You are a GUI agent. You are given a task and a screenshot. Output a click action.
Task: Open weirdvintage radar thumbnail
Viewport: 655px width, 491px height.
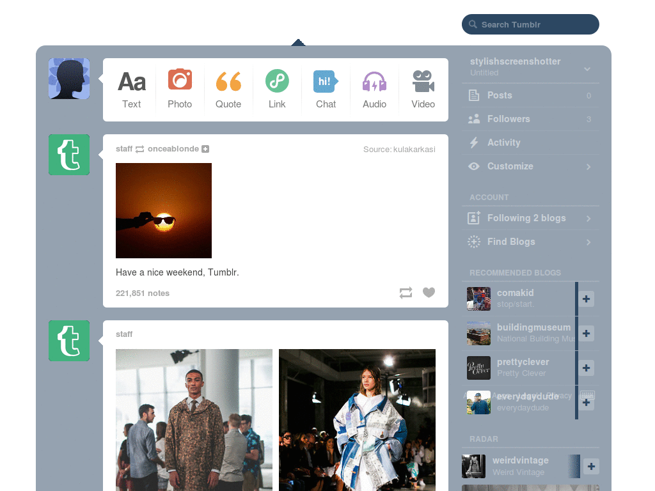[474, 466]
